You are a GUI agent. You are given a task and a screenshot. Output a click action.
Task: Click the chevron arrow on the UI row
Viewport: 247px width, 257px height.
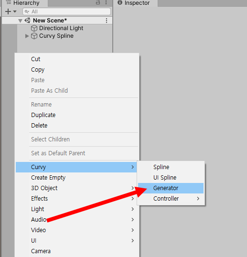point(133,240)
